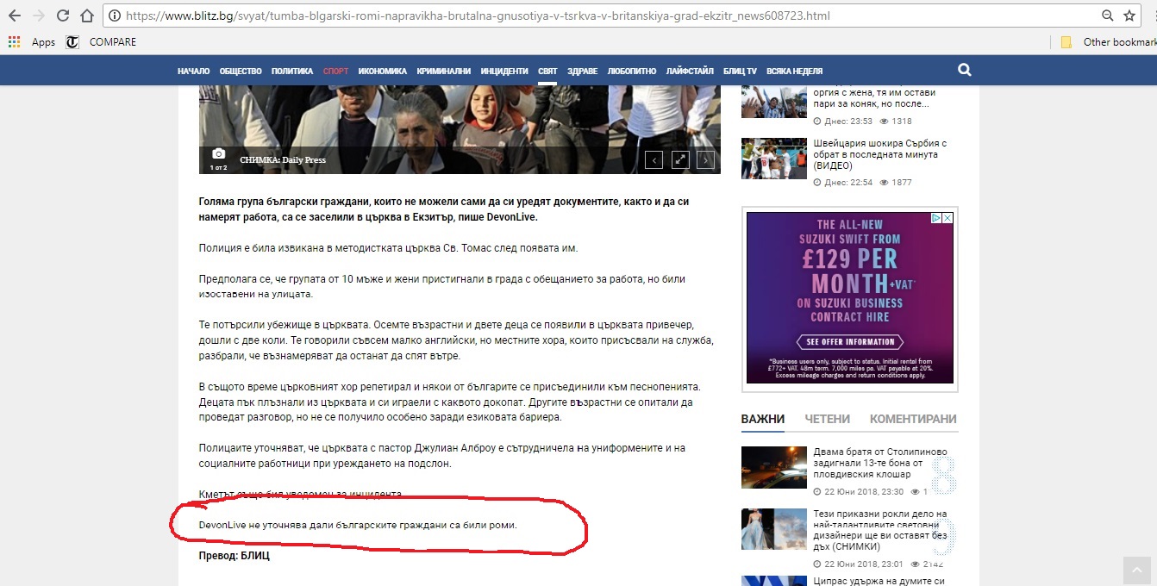The height and width of the screenshot is (586, 1157).
Task: Bookmark this page with the star icon
Action: tap(1129, 16)
